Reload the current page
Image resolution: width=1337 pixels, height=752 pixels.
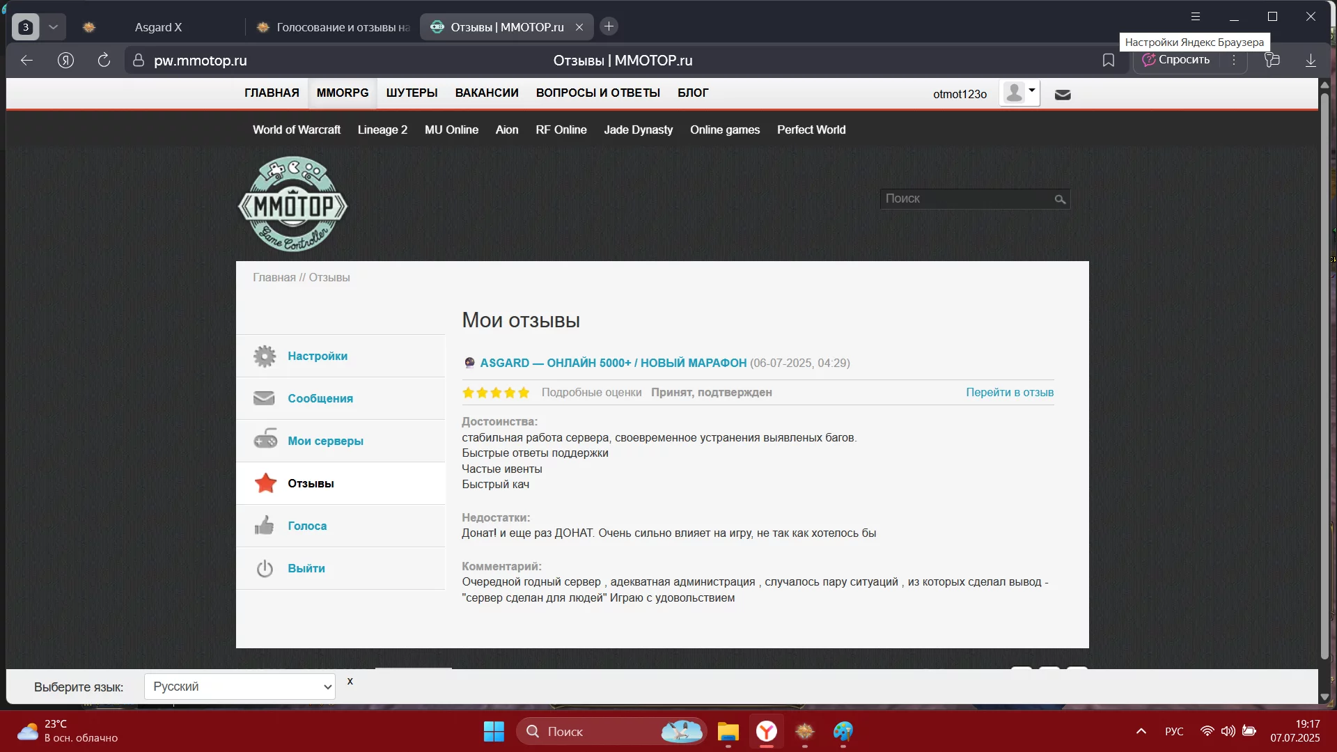104,61
